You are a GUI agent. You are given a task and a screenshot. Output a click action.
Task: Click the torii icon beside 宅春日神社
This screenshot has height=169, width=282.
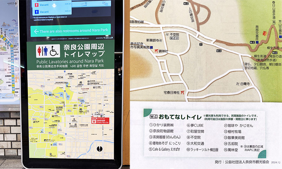(182, 93)
